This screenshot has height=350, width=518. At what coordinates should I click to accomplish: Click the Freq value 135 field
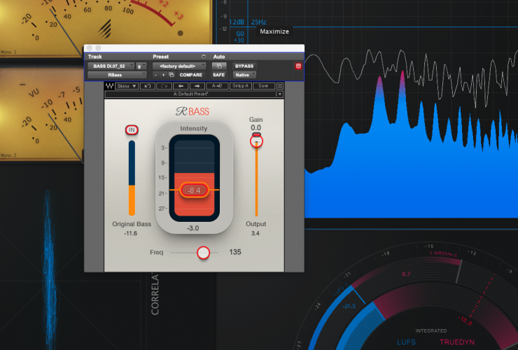(235, 252)
